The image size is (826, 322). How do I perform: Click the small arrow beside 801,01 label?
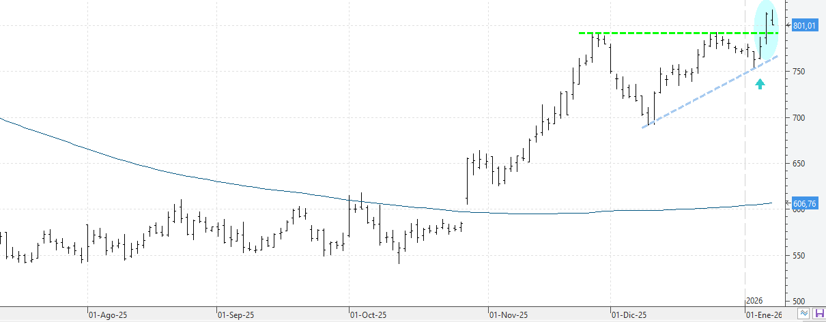click(x=788, y=25)
